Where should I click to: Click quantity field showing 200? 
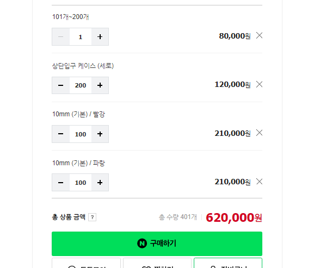81,85
